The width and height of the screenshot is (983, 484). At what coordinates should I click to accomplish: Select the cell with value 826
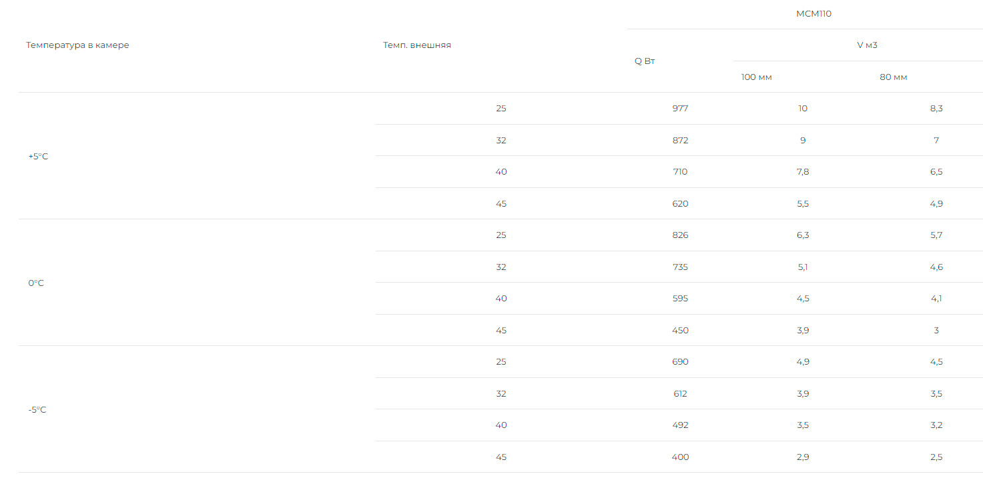[680, 235]
